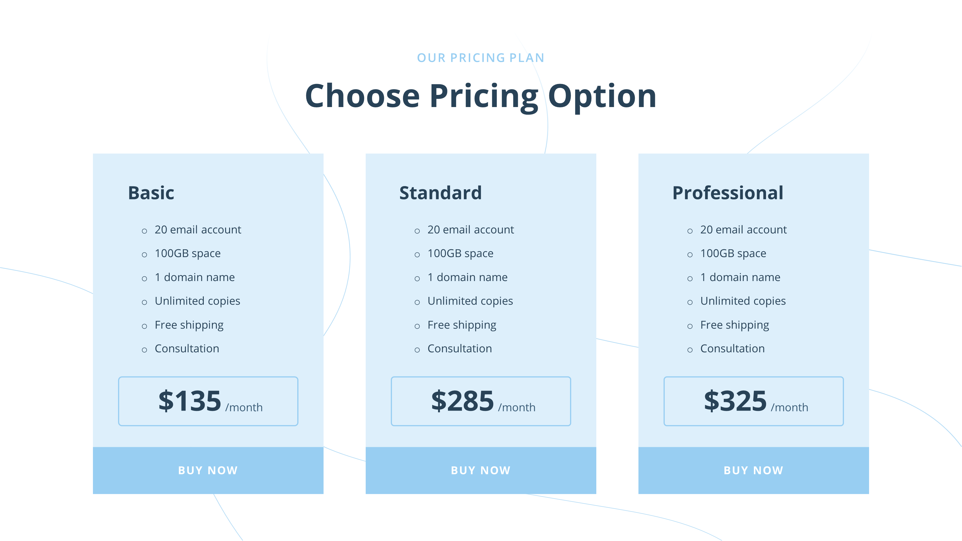Select the $135 /month price box
This screenshot has width=962, height=541.
coord(208,401)
